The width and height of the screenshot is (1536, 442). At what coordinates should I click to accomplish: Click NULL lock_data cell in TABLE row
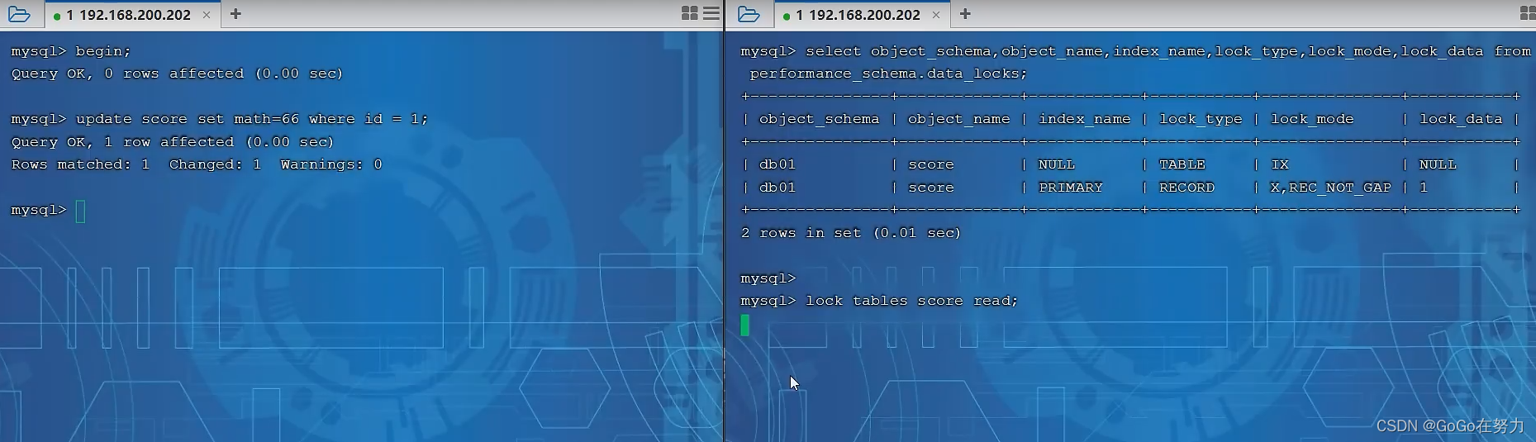click(1437, 164)
